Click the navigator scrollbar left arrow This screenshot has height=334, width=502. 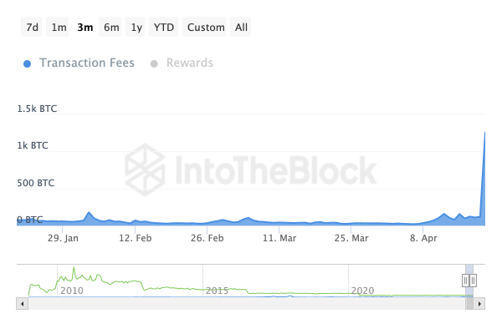point(22,304)
